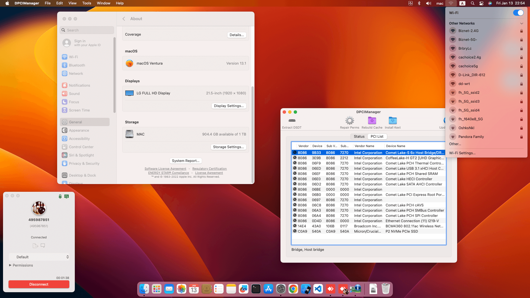The width and height of the screenshot is (530, 298).
Task: Open App Store from the Dock
Action: (x=268, y=289)
